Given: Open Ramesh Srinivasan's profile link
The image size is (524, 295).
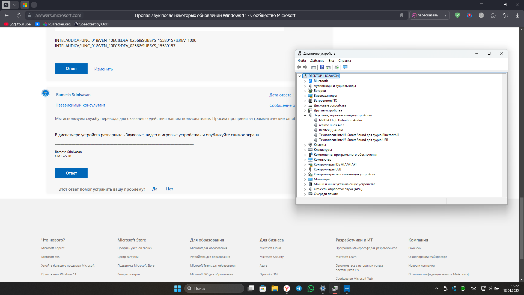Looking at the screenshot, I should pyautogui.click(x=73, y=95).
